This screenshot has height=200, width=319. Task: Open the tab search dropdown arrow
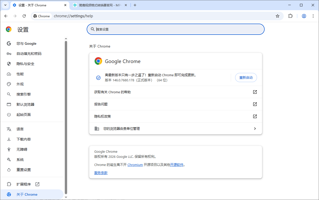(5, 5)
